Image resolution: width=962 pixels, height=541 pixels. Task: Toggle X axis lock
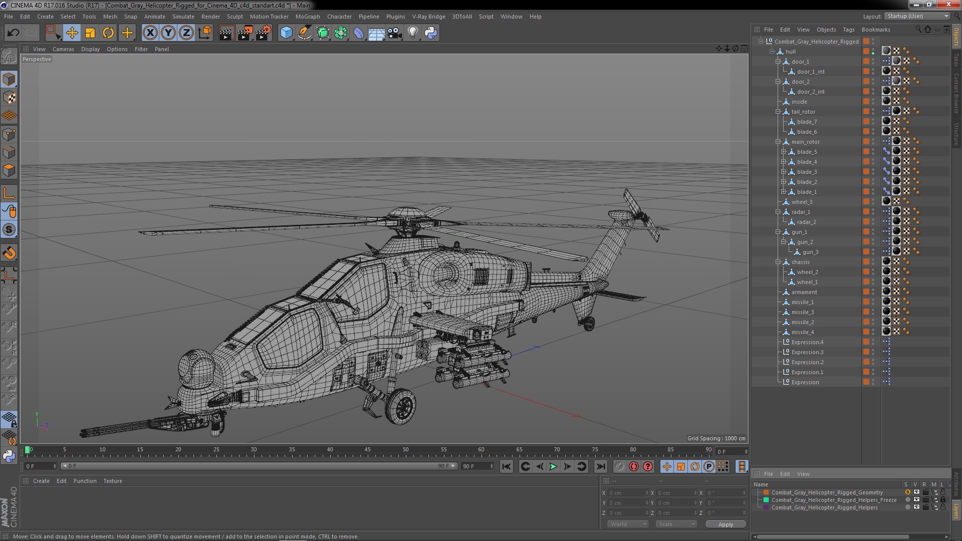(150, 33)
